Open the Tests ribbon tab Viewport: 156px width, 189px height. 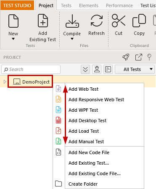(x=66, y=5)
